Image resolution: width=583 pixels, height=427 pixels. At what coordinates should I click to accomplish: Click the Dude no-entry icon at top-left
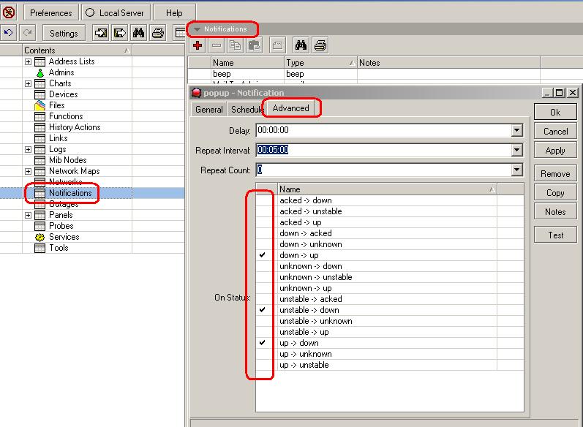point(9,12)
